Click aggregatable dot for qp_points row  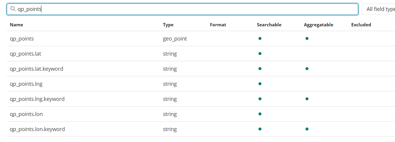(307, 38)
